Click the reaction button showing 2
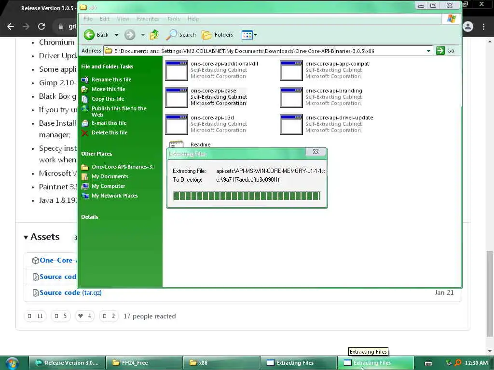This screenshot has width=494, height=370. (109, 316)
